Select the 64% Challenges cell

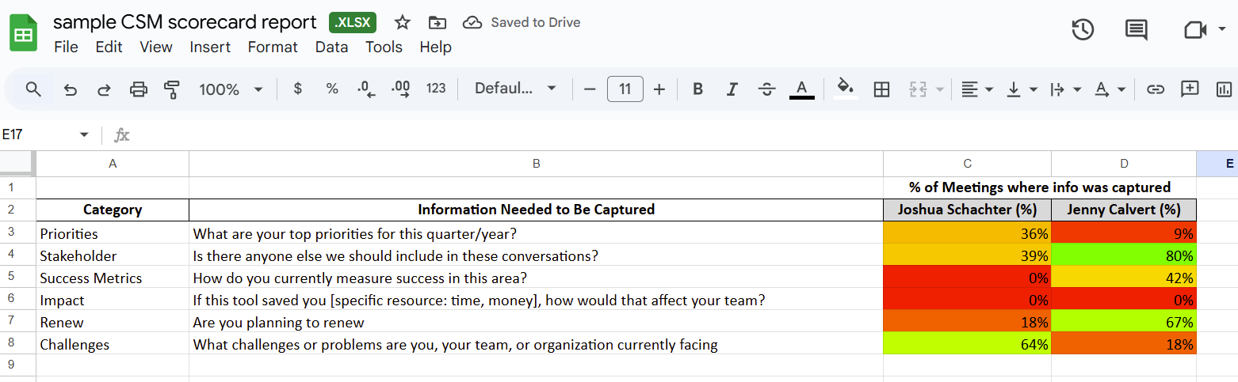click(x=967, y=345)
